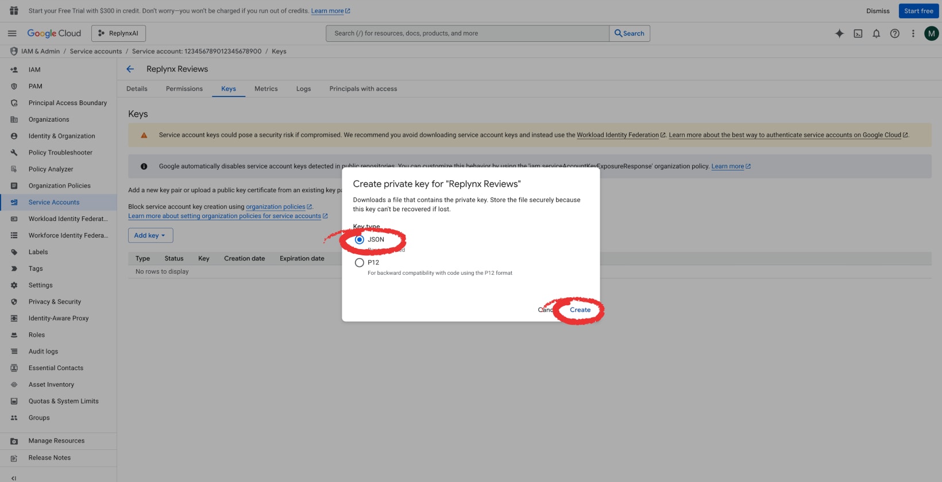Open the Gemini AI sparkle icon
942x482 pixels.
(x=839, y=33)
